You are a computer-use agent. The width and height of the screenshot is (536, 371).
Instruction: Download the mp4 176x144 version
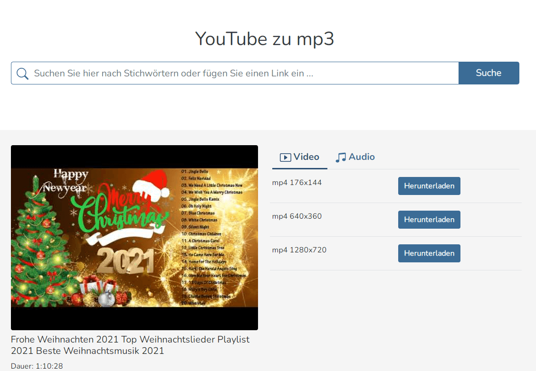pos(429,185)
